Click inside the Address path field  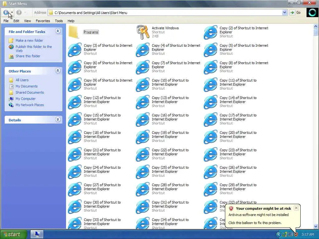click(x=165, y=12)
